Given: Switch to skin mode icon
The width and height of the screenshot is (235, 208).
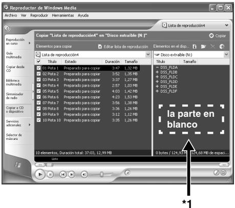Looking at the screenshot, I should point(216,173).
